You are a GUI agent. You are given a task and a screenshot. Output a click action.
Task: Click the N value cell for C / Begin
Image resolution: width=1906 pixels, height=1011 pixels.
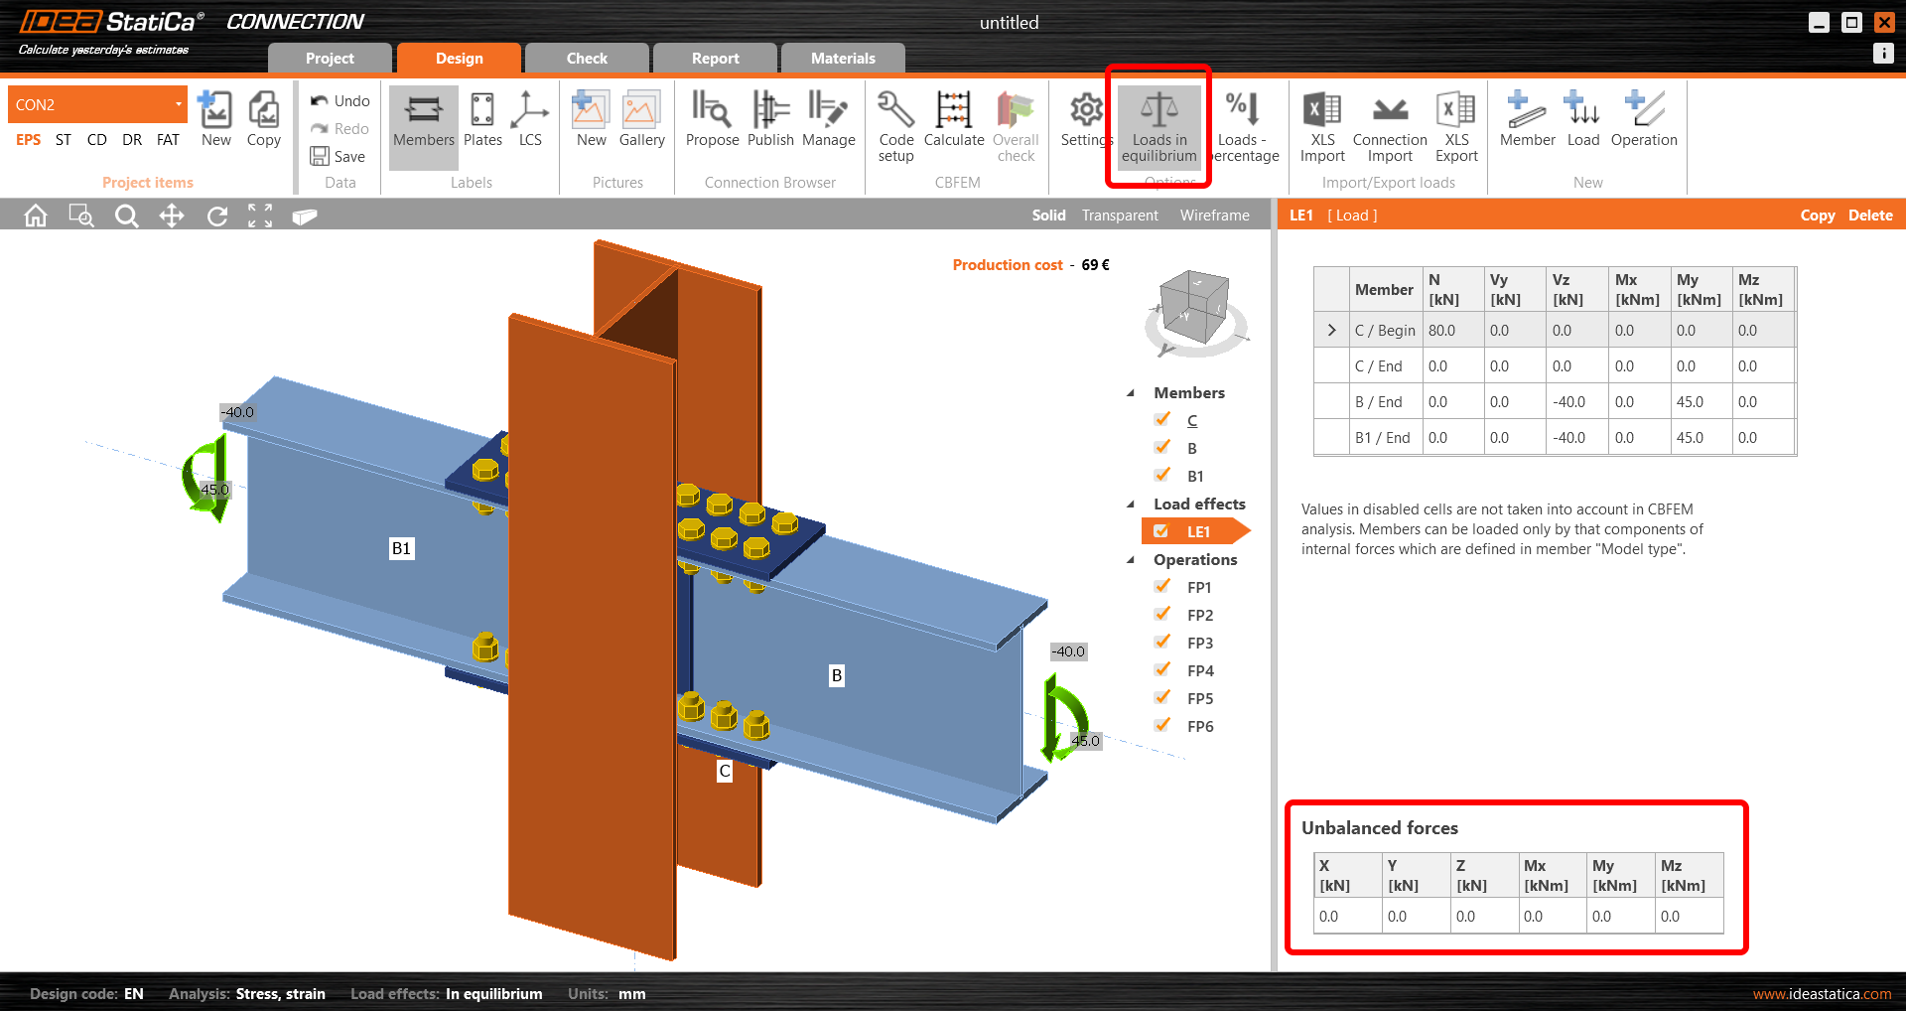[1452, 331]
